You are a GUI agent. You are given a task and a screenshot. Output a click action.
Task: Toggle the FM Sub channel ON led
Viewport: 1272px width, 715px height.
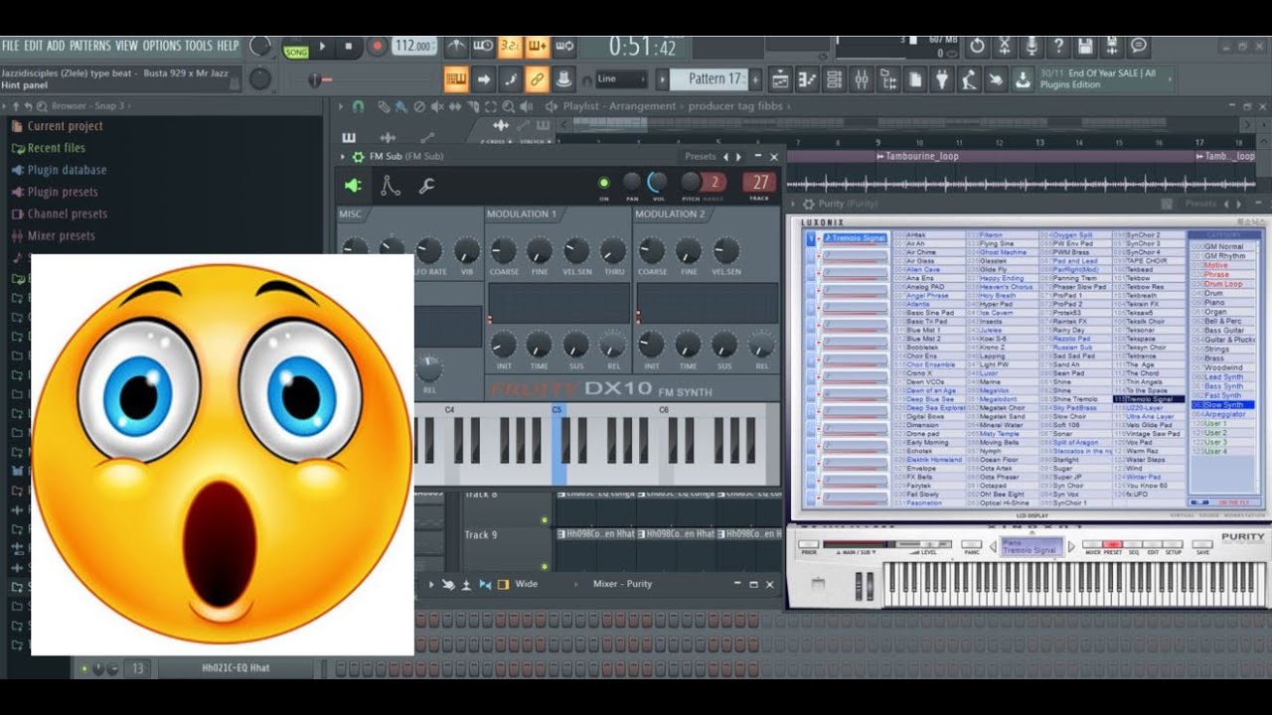[x=603, y=183]
